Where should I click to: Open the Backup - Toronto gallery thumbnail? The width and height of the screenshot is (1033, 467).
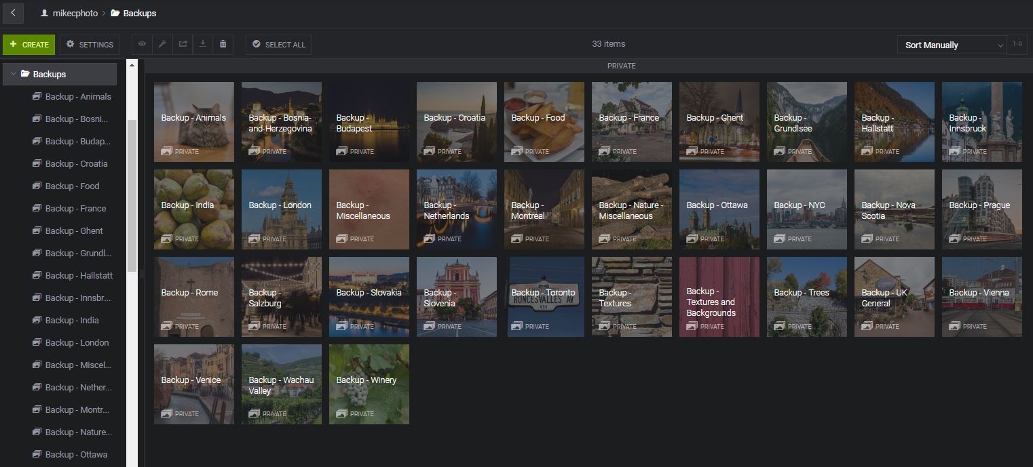click(x=544, y=297)
